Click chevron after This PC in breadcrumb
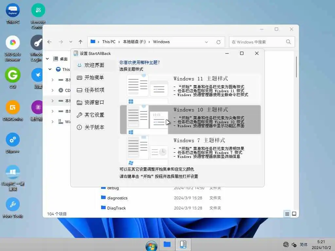Image resolution: width=335 pixels, height=251 pixels. click(x=119, y=42)
